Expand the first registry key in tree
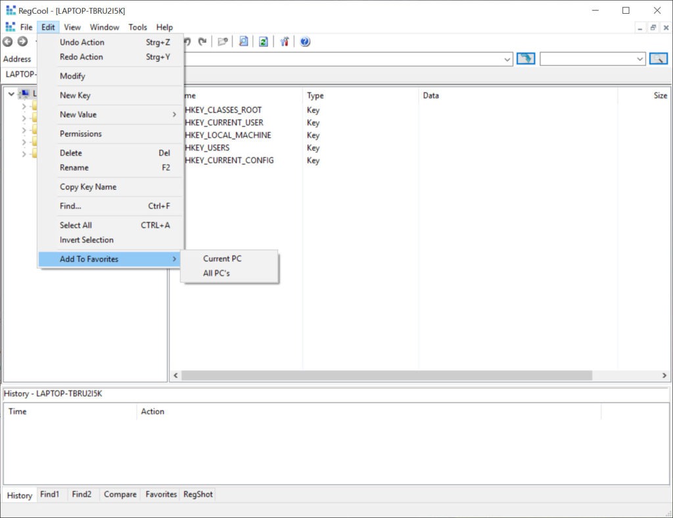Screen dimensions: 673x518 [x=24, y=106]
